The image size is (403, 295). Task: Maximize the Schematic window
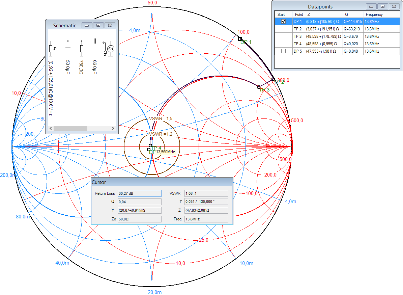point(98,25)
